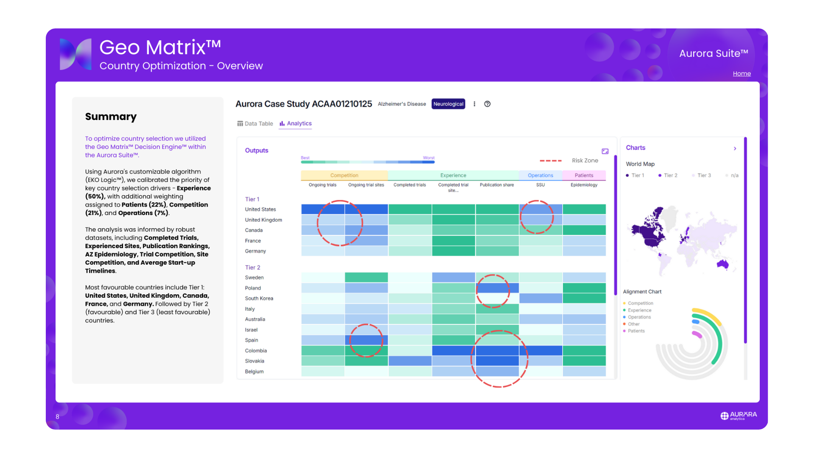Select the Canada row label
Viewport: 814px width, 458px height.
pos(254,230)
